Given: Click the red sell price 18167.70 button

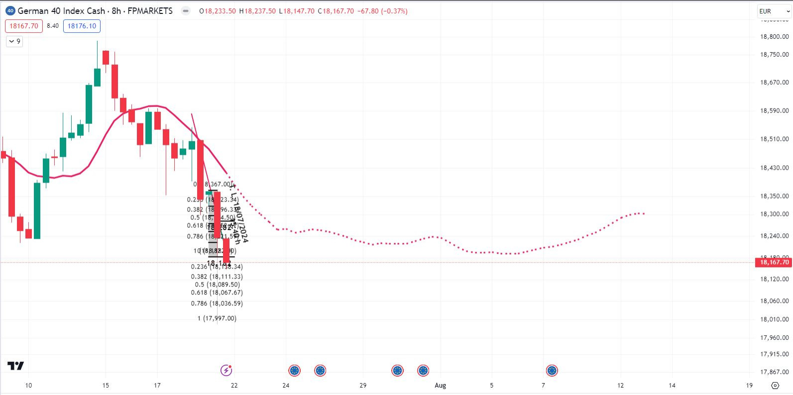Looking at the screenshot, I should point(24,26).
